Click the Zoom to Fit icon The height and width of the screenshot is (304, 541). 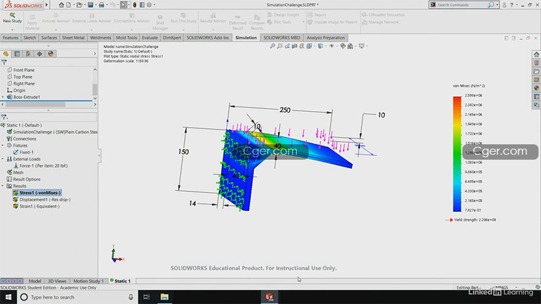pyautogui.click(x=272, y=46)
